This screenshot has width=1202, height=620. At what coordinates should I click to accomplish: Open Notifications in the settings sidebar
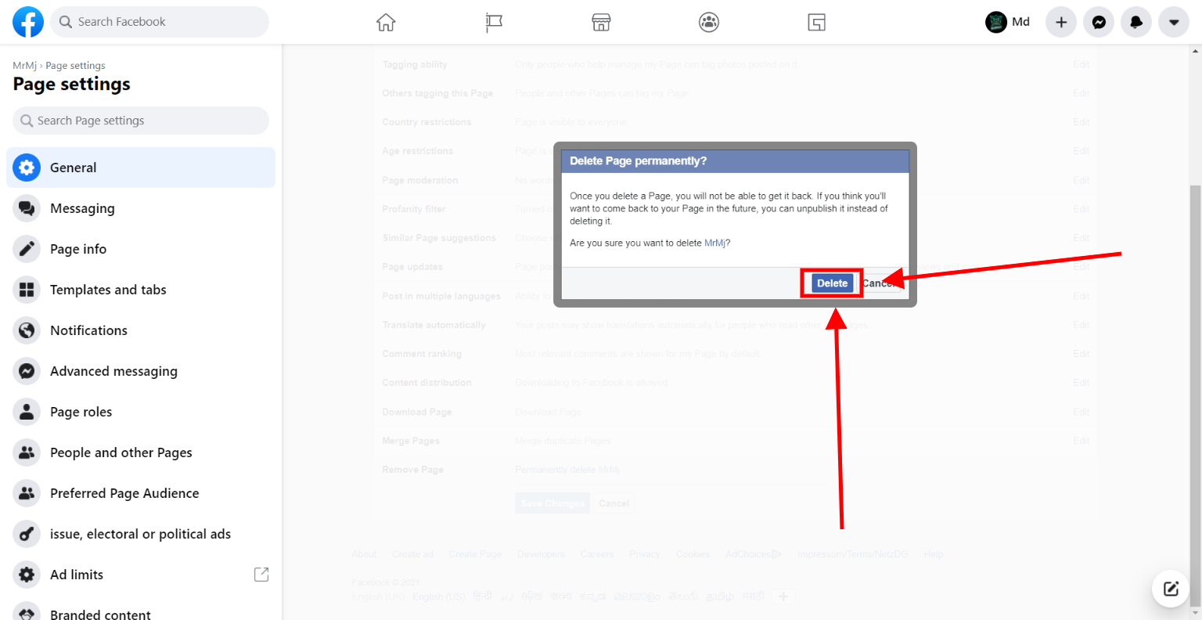tap(141, 330)
